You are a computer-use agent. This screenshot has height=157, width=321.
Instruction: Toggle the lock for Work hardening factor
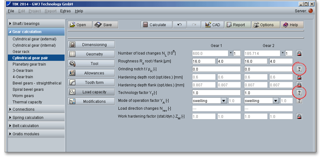[299, 116]
